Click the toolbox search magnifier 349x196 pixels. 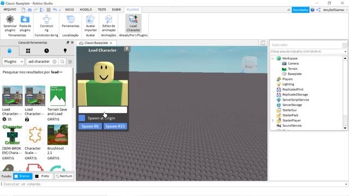(62, 62)
